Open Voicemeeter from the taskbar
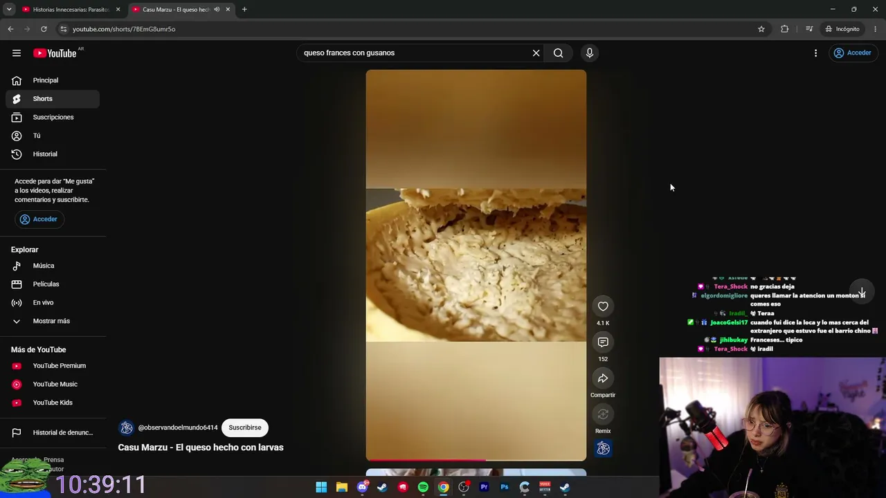This screenshot has width=886, height=498. pos(545,487)
